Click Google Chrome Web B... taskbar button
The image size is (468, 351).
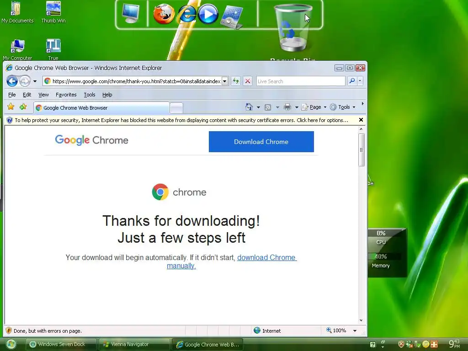point(207,345)
